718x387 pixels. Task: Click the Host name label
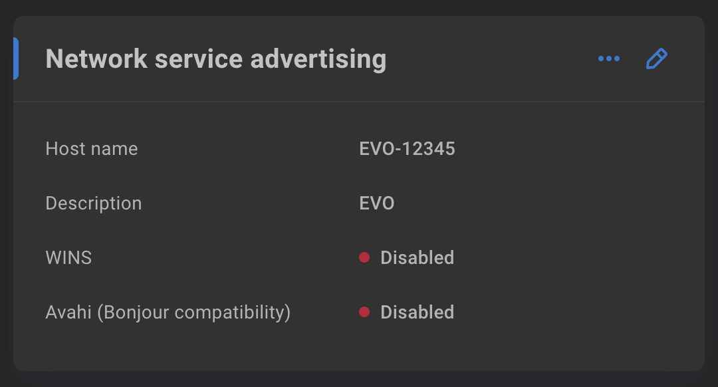[x=92, y=148]
